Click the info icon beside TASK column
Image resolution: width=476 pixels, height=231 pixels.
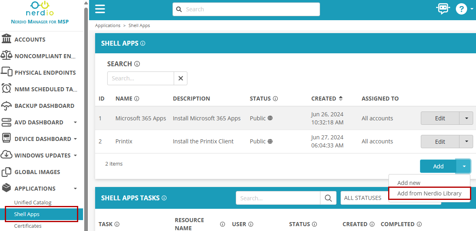[117, 224]
